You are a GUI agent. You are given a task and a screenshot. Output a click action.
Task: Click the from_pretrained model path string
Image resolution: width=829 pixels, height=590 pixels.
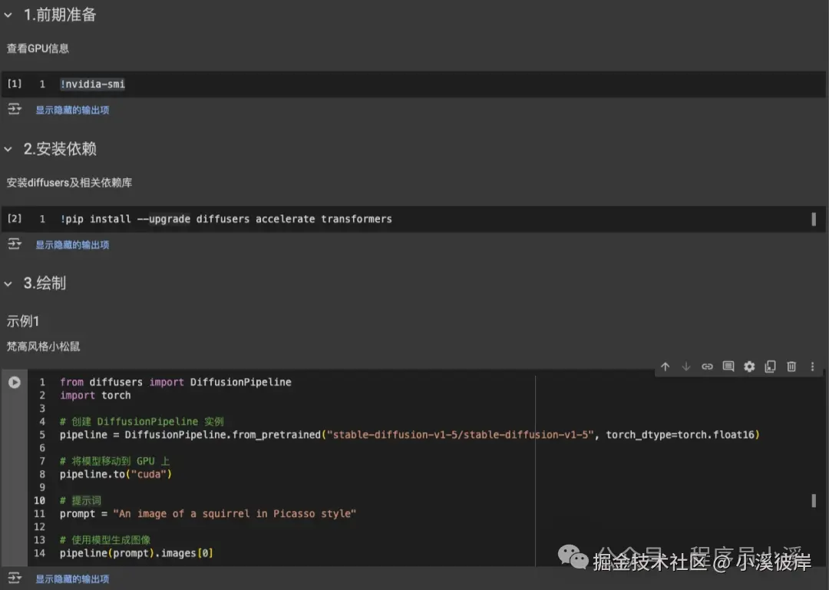click(x=461, y=435)
